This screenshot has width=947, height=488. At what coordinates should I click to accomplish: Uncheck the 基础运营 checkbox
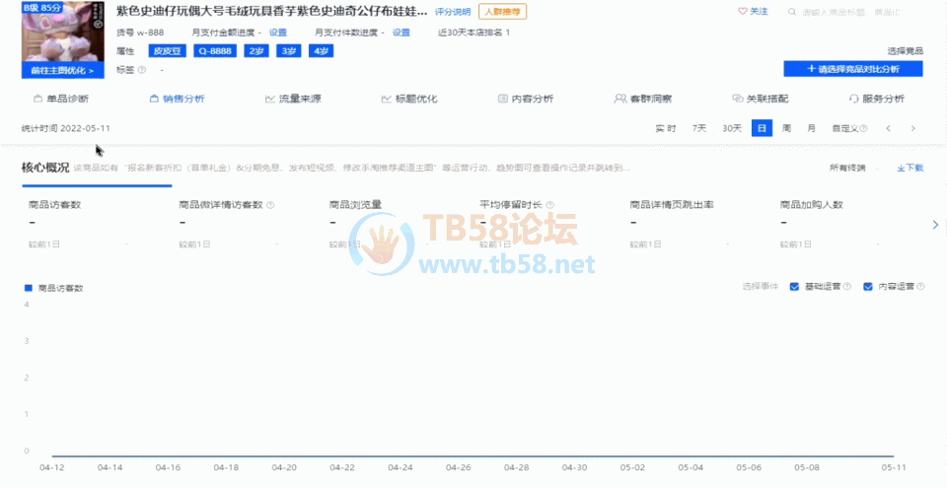coord(794,286)
